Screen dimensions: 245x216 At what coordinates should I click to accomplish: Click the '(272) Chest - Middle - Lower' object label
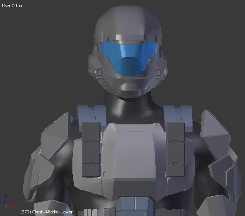(47, 212)
